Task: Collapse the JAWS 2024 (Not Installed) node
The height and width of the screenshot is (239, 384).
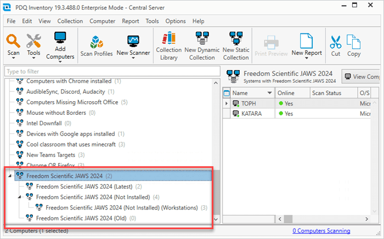Action: [19, 197]
